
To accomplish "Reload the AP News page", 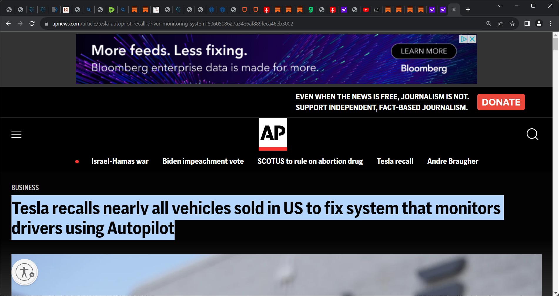I will click(x=32, y=23).
